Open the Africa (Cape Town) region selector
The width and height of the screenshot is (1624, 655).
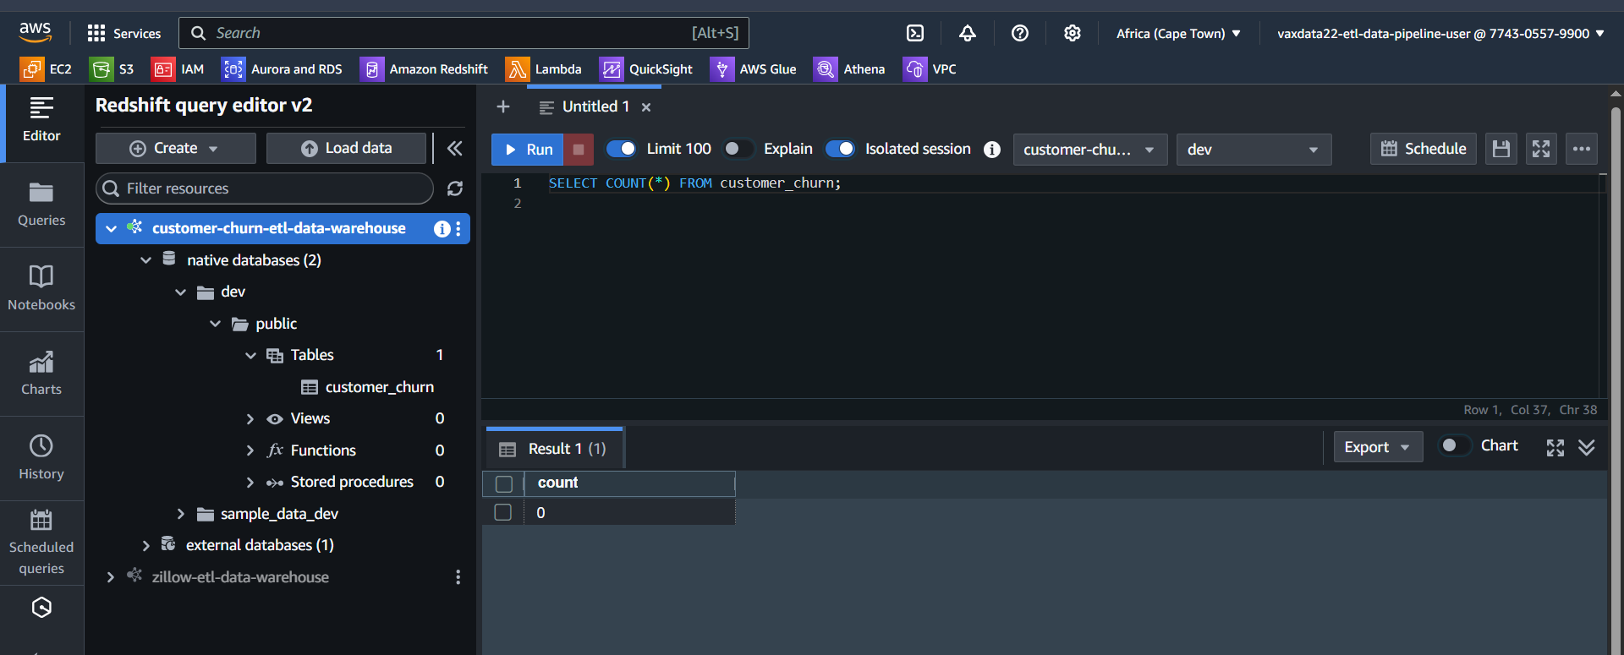click(x=1178, y=34)
